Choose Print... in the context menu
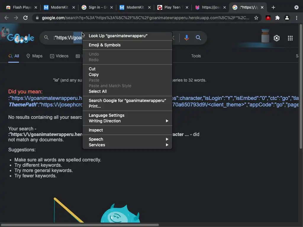 pos(127,106)
